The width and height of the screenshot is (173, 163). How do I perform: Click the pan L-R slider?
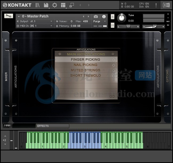[128, 26]
